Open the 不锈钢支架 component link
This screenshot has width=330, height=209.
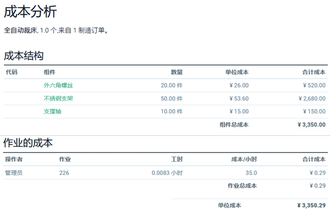tap(58, 99)
